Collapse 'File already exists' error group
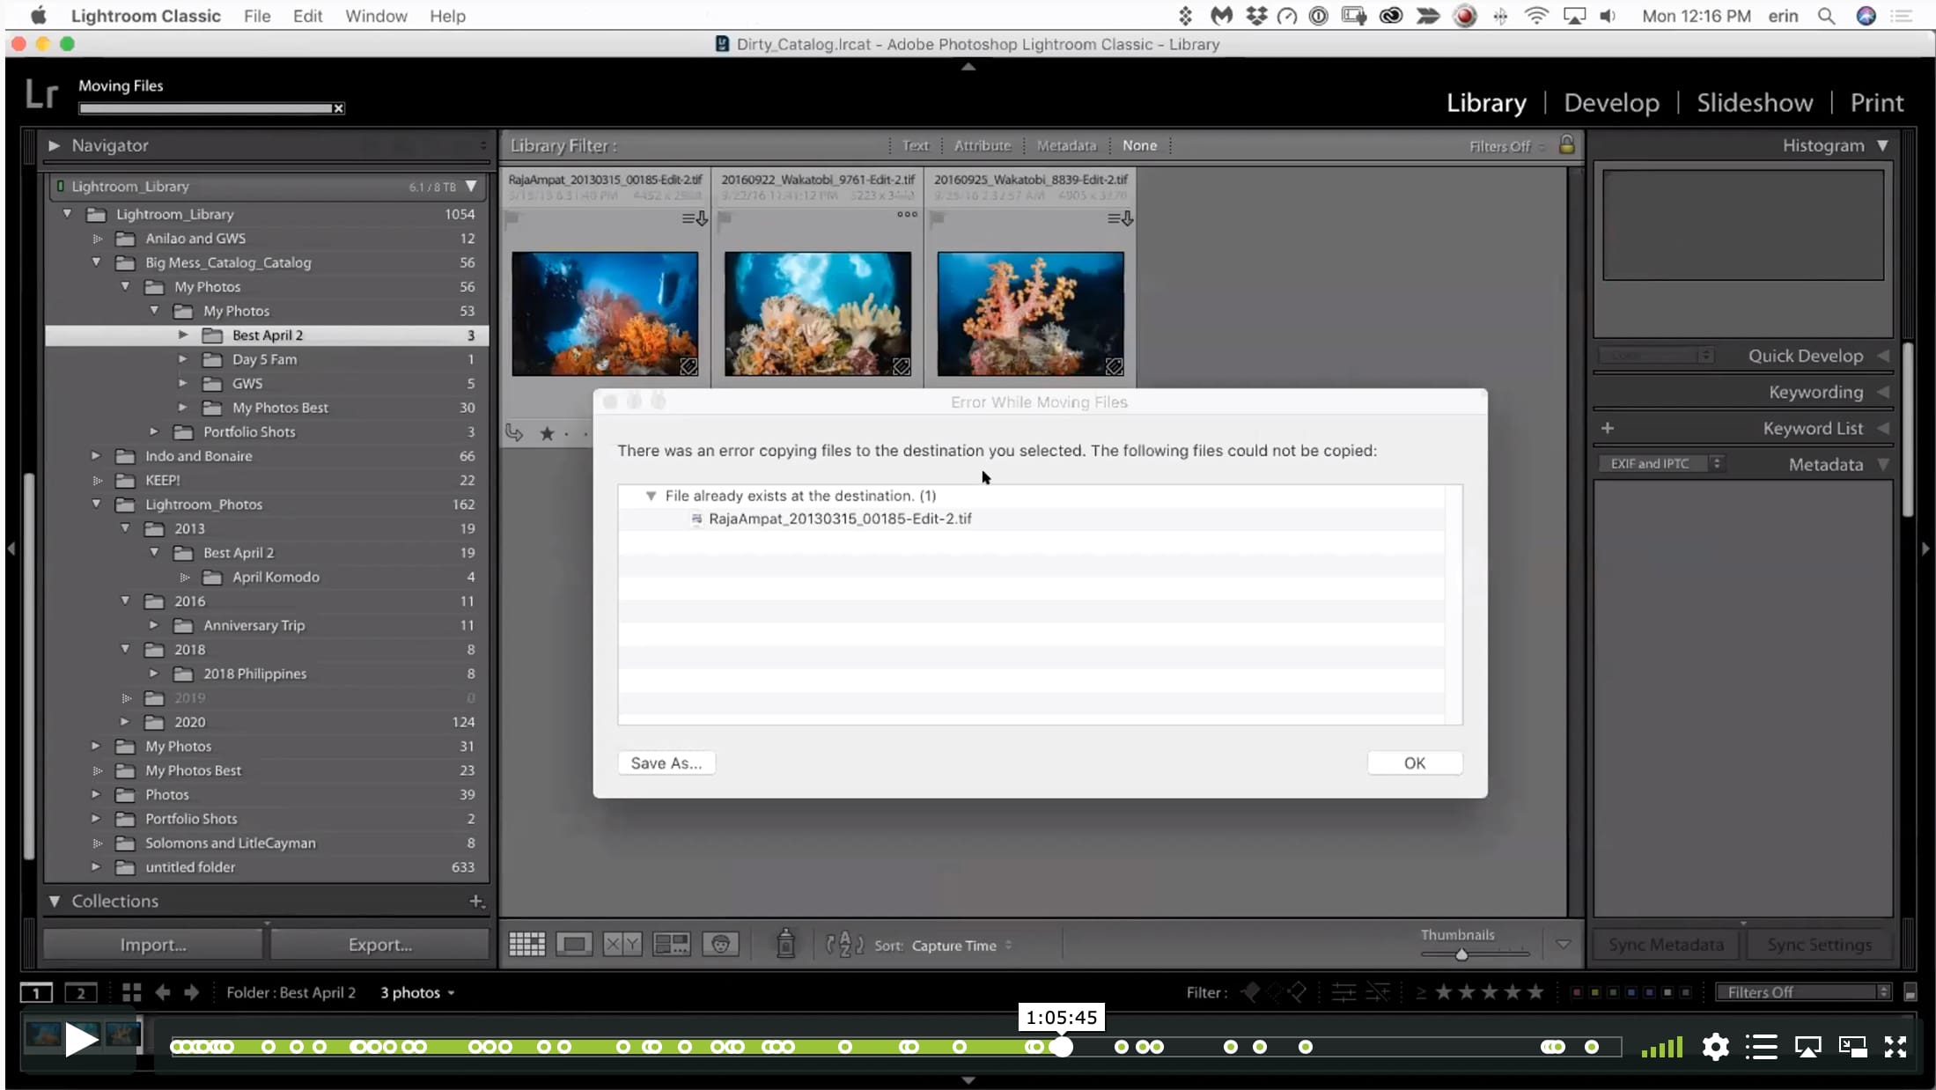 coord(651,496)
